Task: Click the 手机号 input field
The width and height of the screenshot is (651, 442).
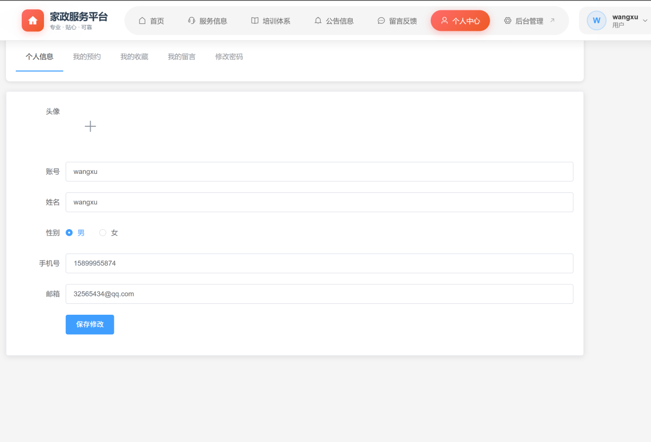Action: (x=319, y=263)
